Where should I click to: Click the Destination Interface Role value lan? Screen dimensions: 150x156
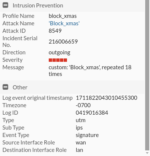click(x=79, y=150)
